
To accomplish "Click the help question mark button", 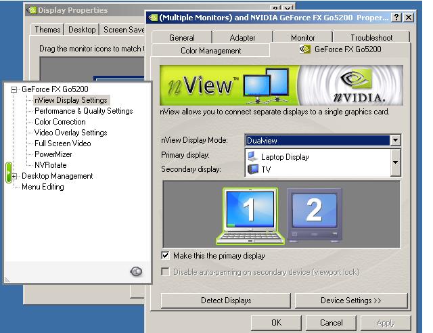I will [396, 18].
